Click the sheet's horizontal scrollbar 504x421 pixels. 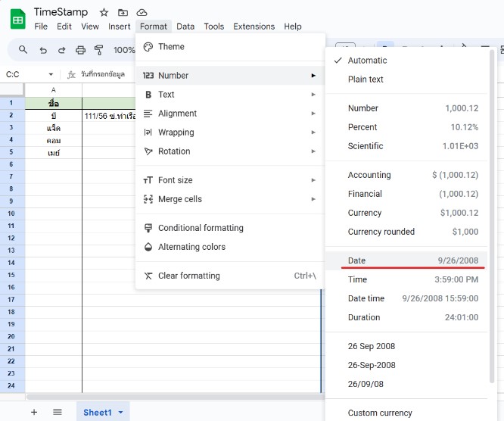tap(176, 397)
